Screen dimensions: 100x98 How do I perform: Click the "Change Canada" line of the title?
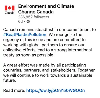tap(36, 12)
